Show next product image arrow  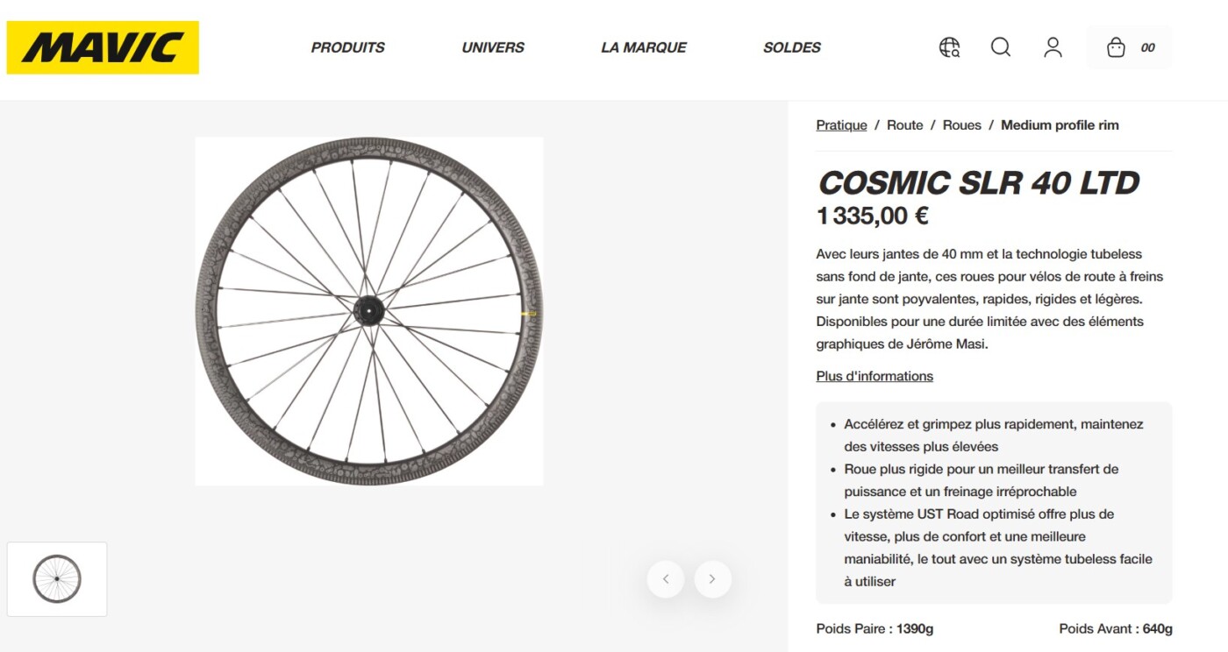click(712, 579)
